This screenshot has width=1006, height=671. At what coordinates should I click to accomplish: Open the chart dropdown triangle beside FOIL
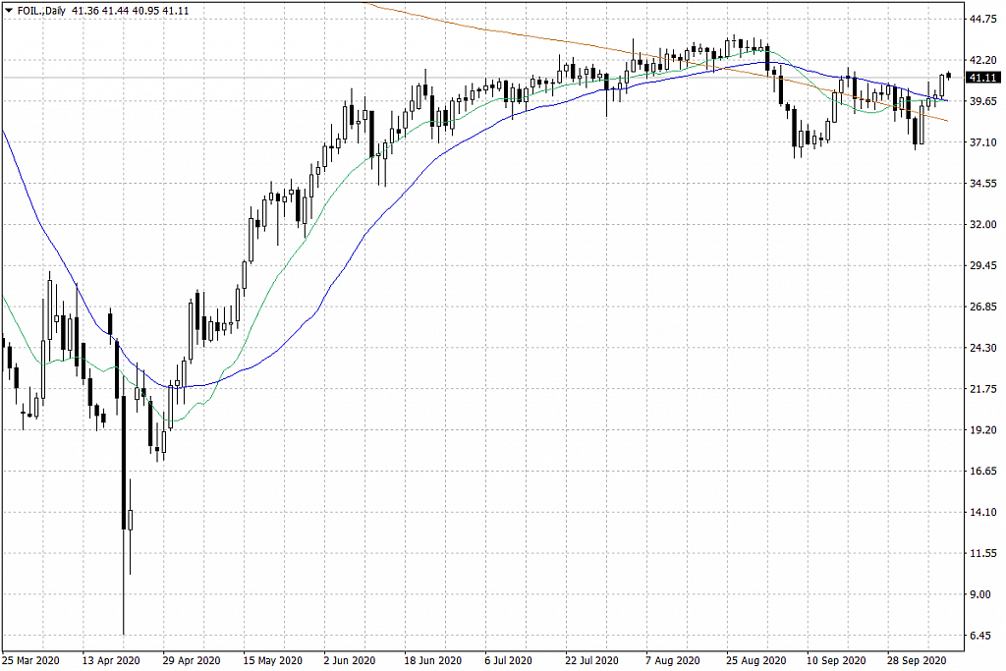pos(9,10)
